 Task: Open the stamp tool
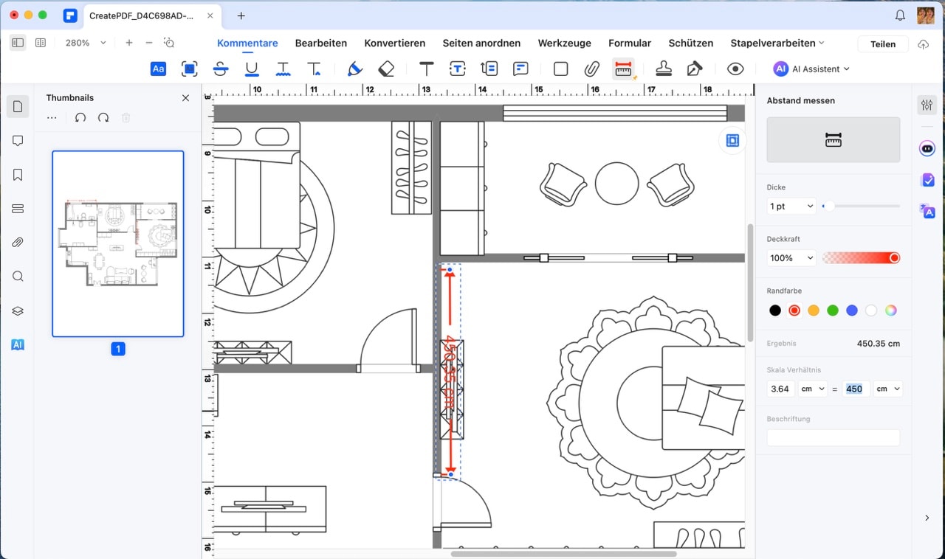point(664,69)
